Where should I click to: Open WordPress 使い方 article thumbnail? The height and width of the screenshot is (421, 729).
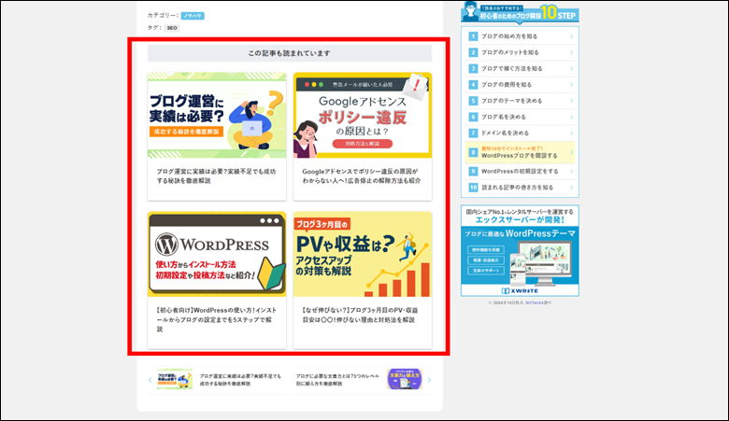217,254
